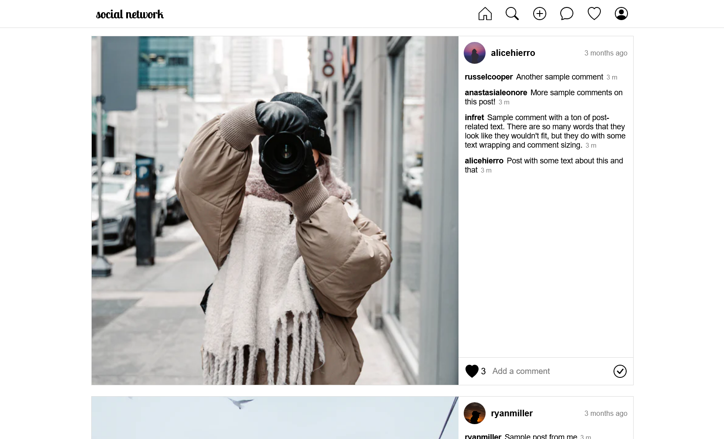Open anastasialeonore's profile from comment
Viewport: 724px width, 439px height.
point(496,93)
